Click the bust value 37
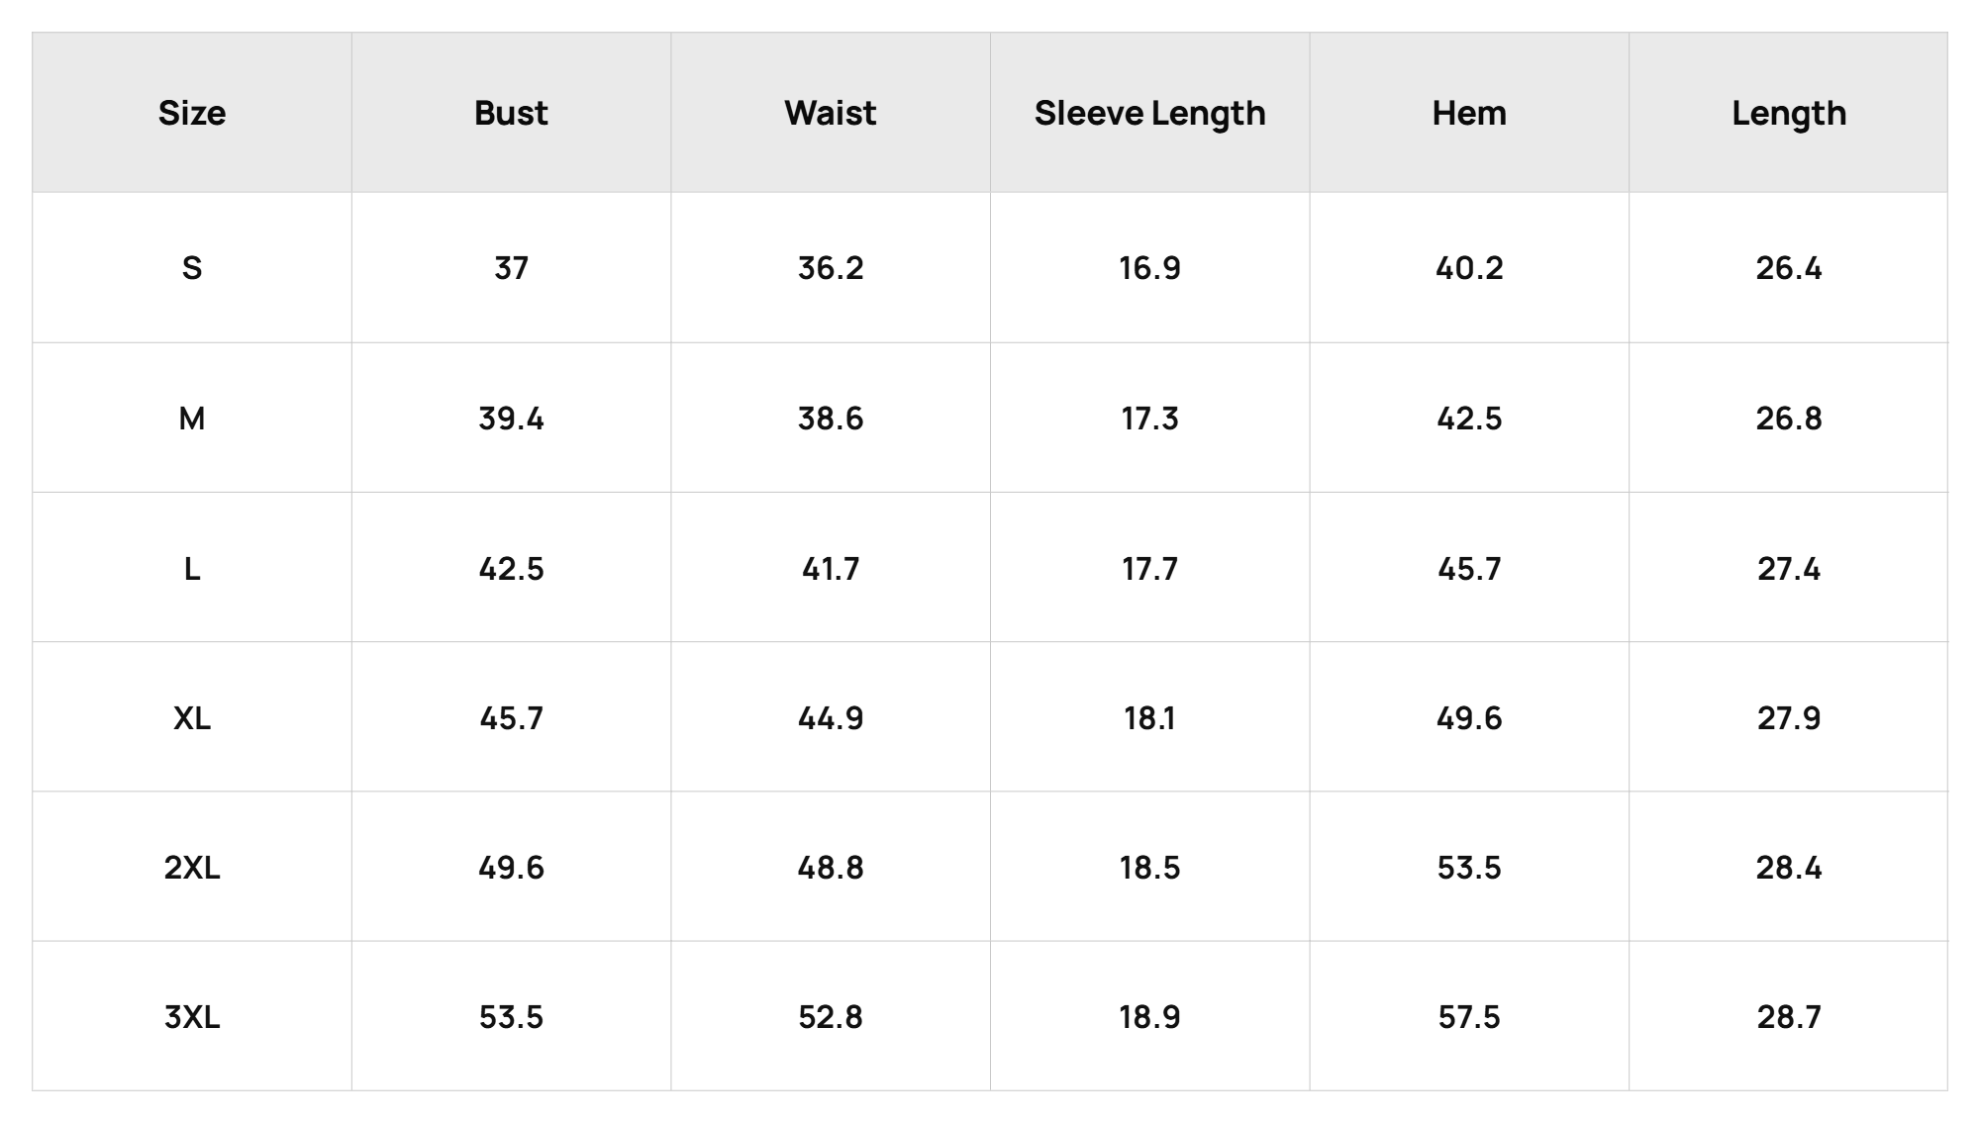Viewport: 1980px width, 1121px height. click(x=511, y=268)
